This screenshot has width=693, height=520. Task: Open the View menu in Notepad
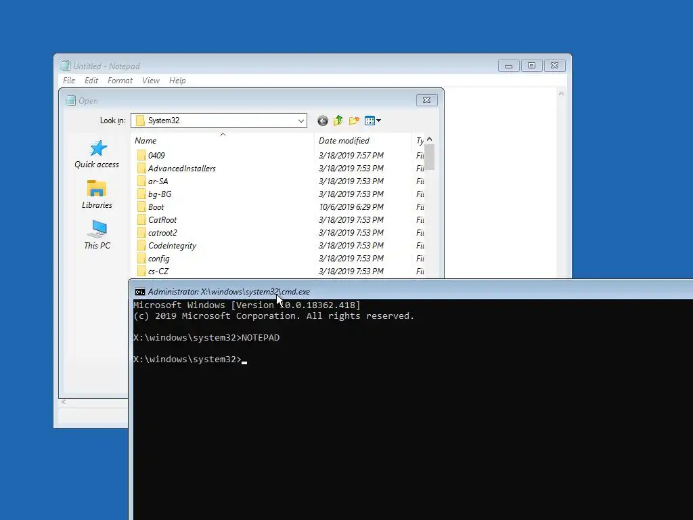151,81
